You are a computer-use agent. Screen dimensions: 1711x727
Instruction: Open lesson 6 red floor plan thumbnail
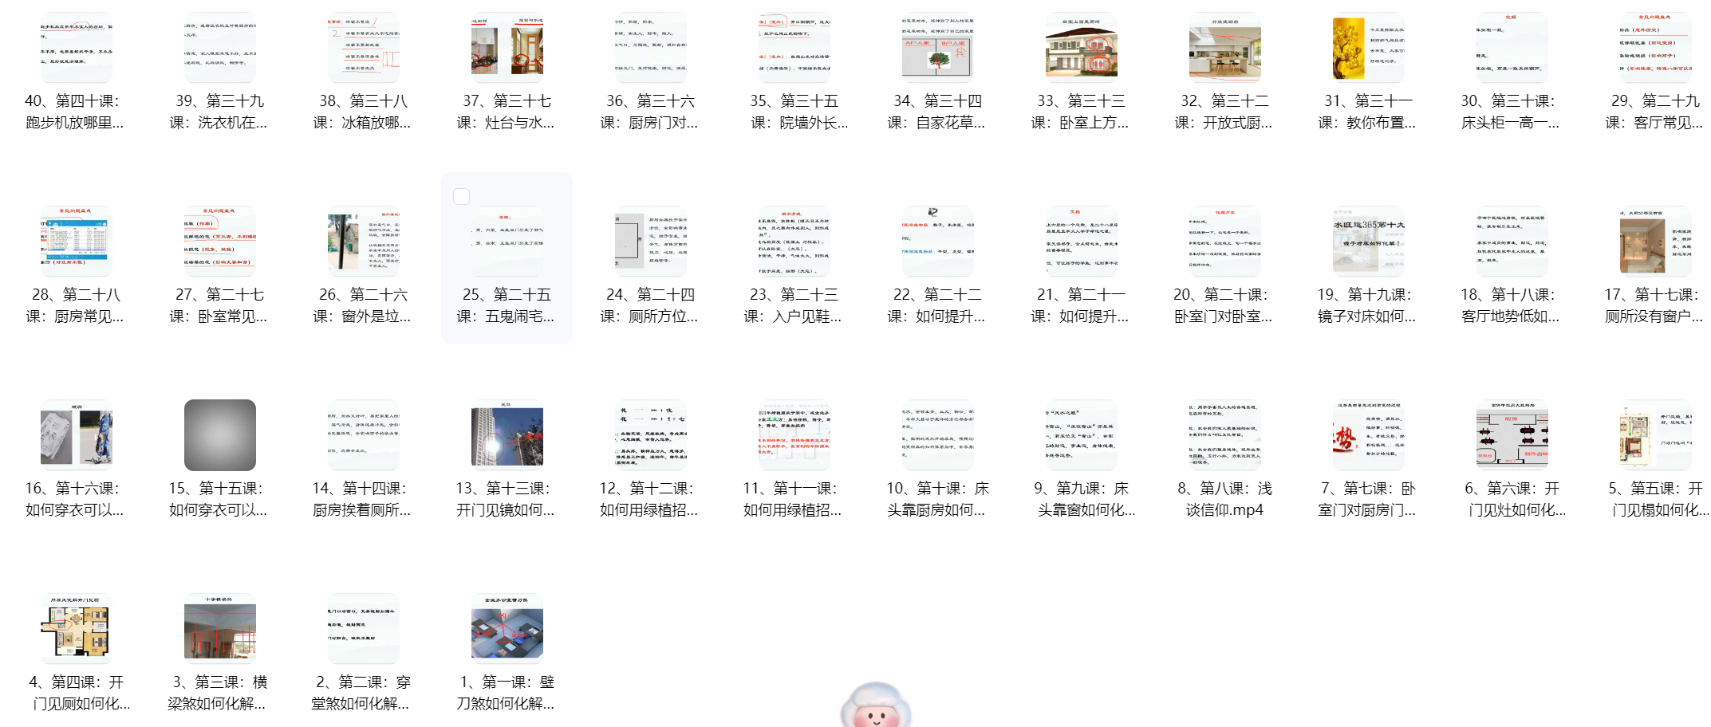(1512, 435)
